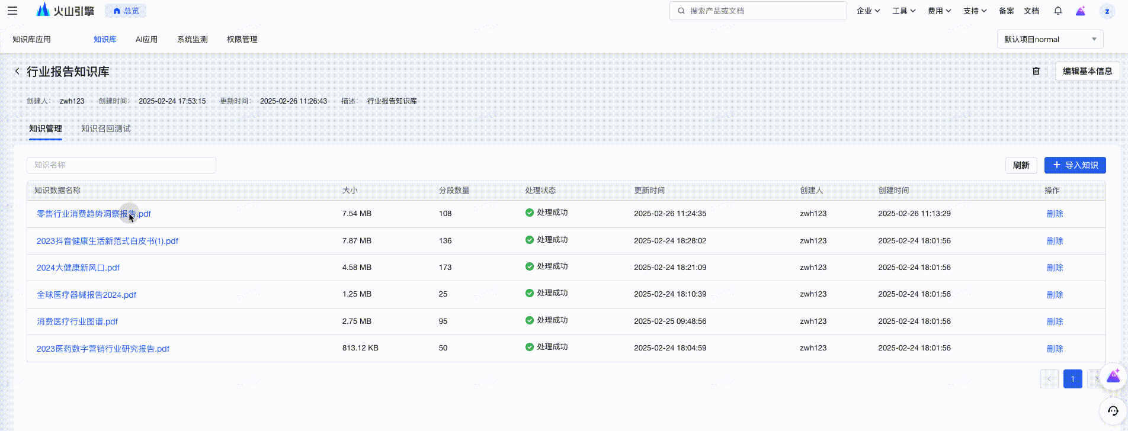1128x431 pixels.
Task: Open 2023医药数字营销行业研究报告.pdf
Action: coord(103,349)
